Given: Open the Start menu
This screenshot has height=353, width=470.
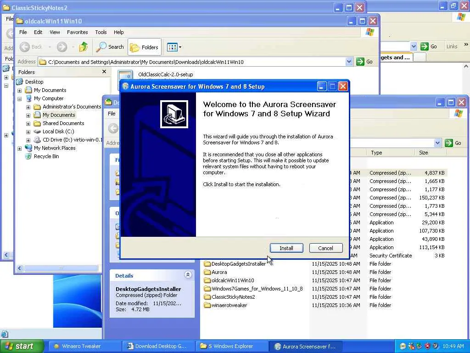Looking at the screenshot, I should click(x=21, y=346).
